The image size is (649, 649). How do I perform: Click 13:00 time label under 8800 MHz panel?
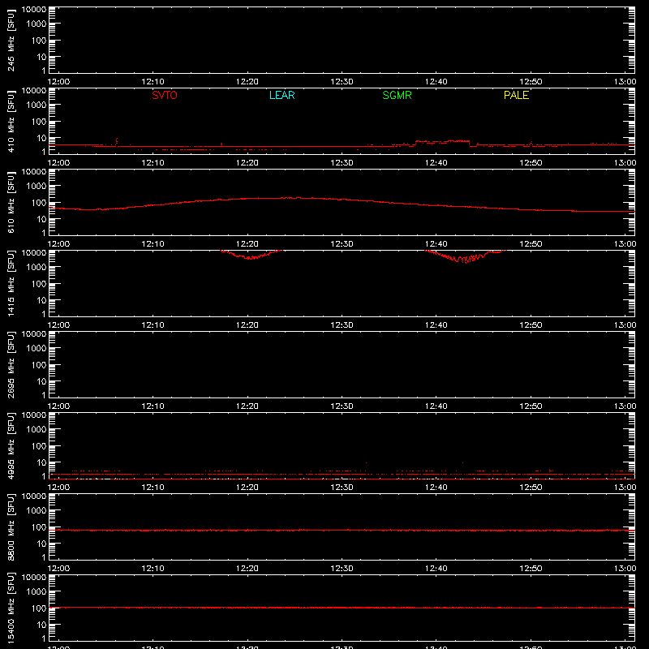click(x=625, y=569)
